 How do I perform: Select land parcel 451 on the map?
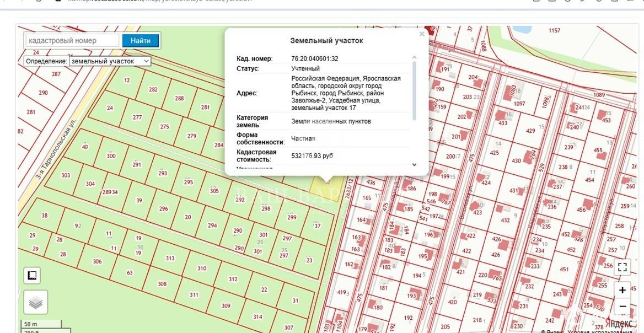tap(564, 270)
